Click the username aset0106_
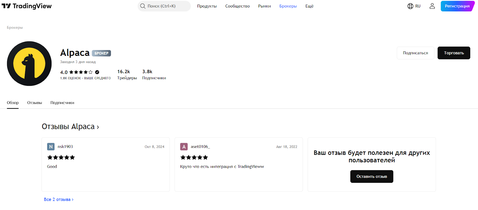Image resolution: width=478 pixels, height=210 pixels. (x=200, y=147)
